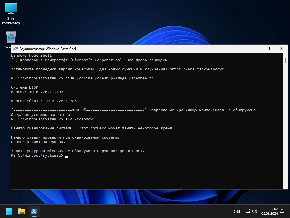The image size is (290, 218).
Task: Click the 'Версия образа: 10.0.22631.2861' line
Action: pyautogui.click(x=45, y=101)
